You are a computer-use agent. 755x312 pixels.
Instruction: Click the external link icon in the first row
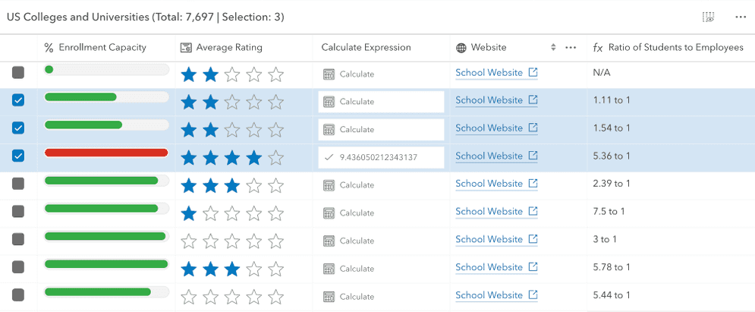click(x=533, y=73)
